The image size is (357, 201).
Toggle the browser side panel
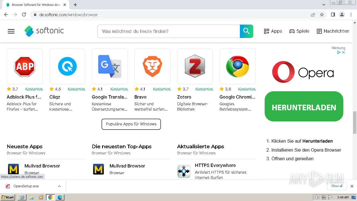point(333,15)
